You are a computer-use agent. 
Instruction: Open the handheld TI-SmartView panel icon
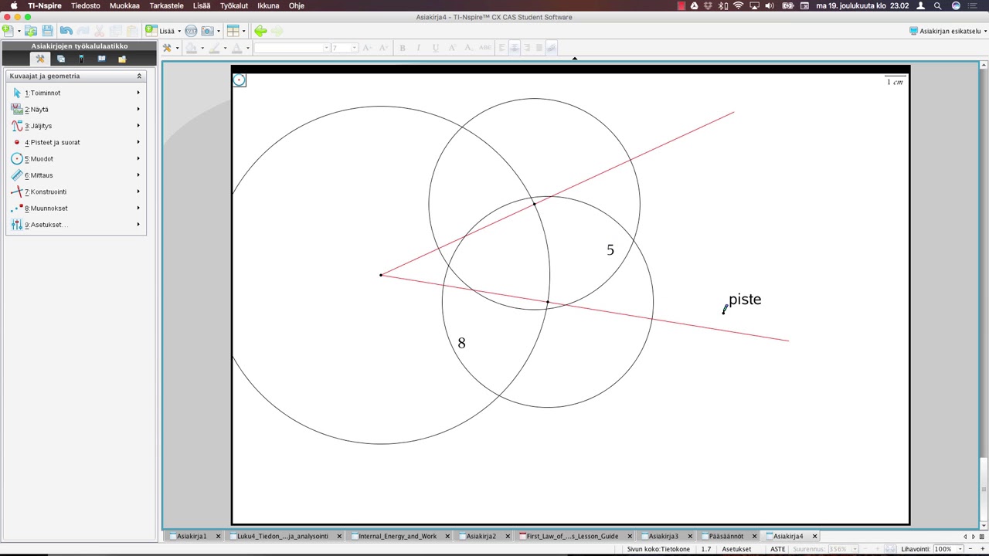click(81, 59)
